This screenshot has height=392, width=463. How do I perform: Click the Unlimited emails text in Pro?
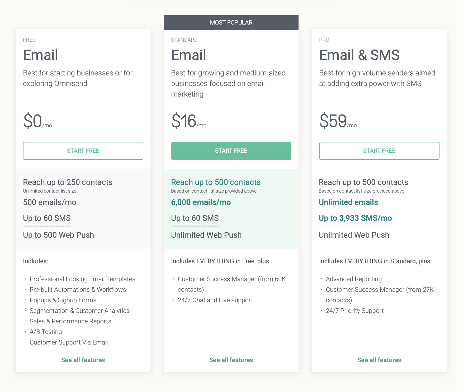(348, 202)
